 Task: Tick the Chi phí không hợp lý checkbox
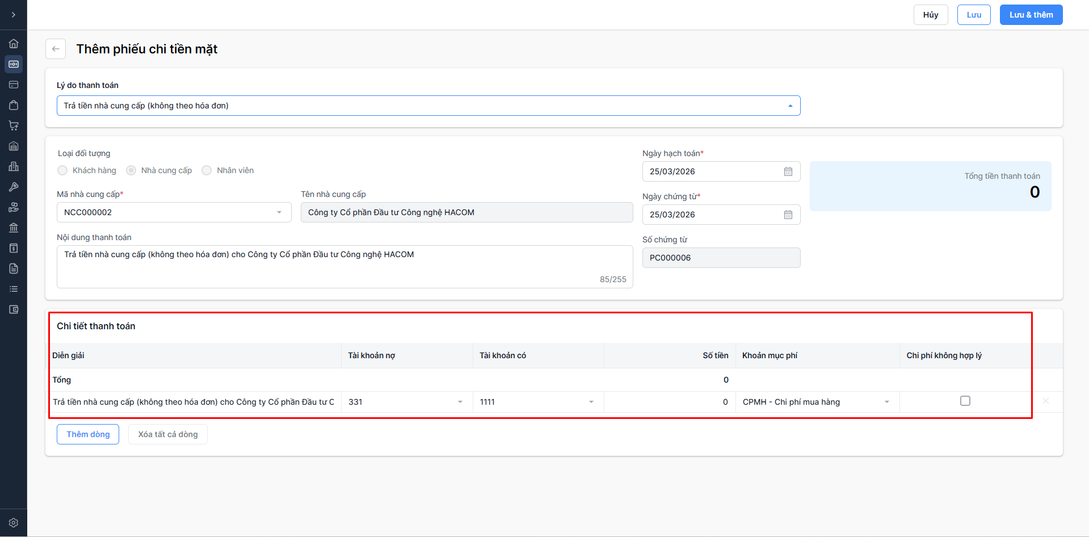[x=965, y=401]
